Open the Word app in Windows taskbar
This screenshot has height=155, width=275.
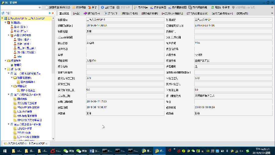pos(93,151)
